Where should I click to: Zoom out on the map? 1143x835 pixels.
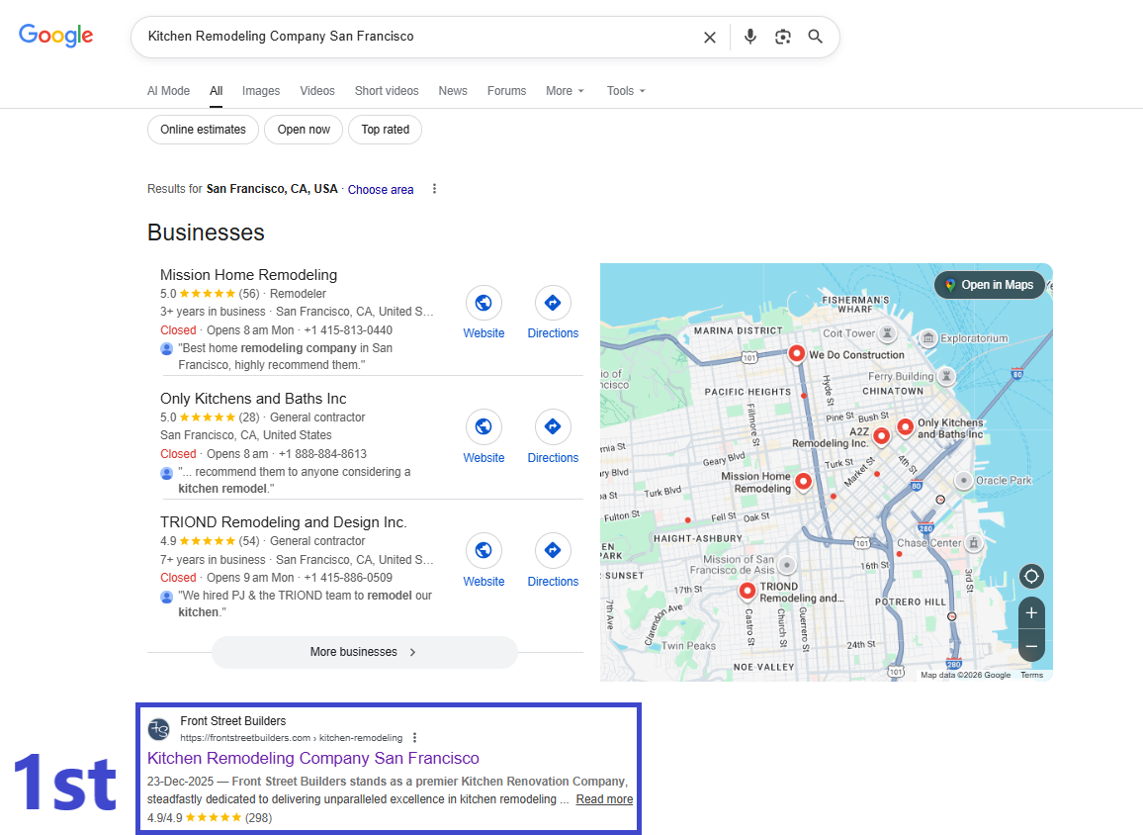coord(1031,645)
